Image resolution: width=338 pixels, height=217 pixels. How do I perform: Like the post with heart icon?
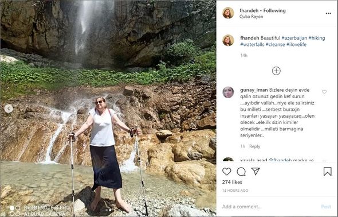[x=226, y=172]
